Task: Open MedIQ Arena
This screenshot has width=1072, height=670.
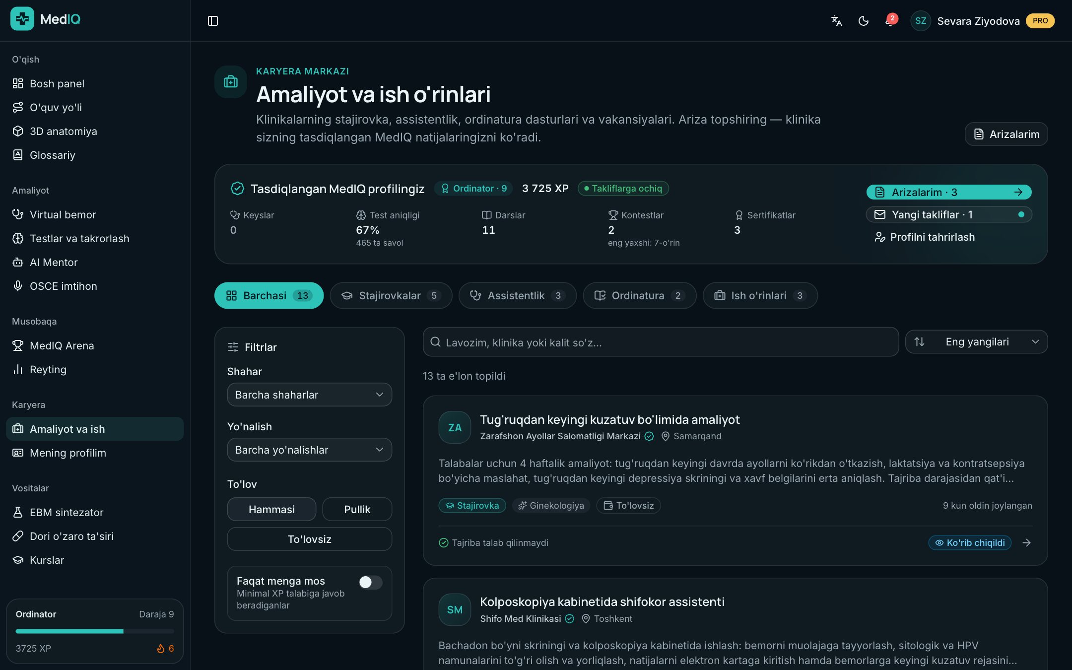Action: (x=95, y=345)
